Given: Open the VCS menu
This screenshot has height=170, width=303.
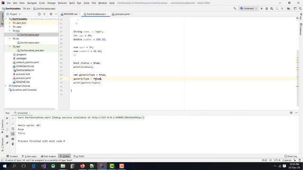Looking at the screenshot, I should tap(94, 3).
